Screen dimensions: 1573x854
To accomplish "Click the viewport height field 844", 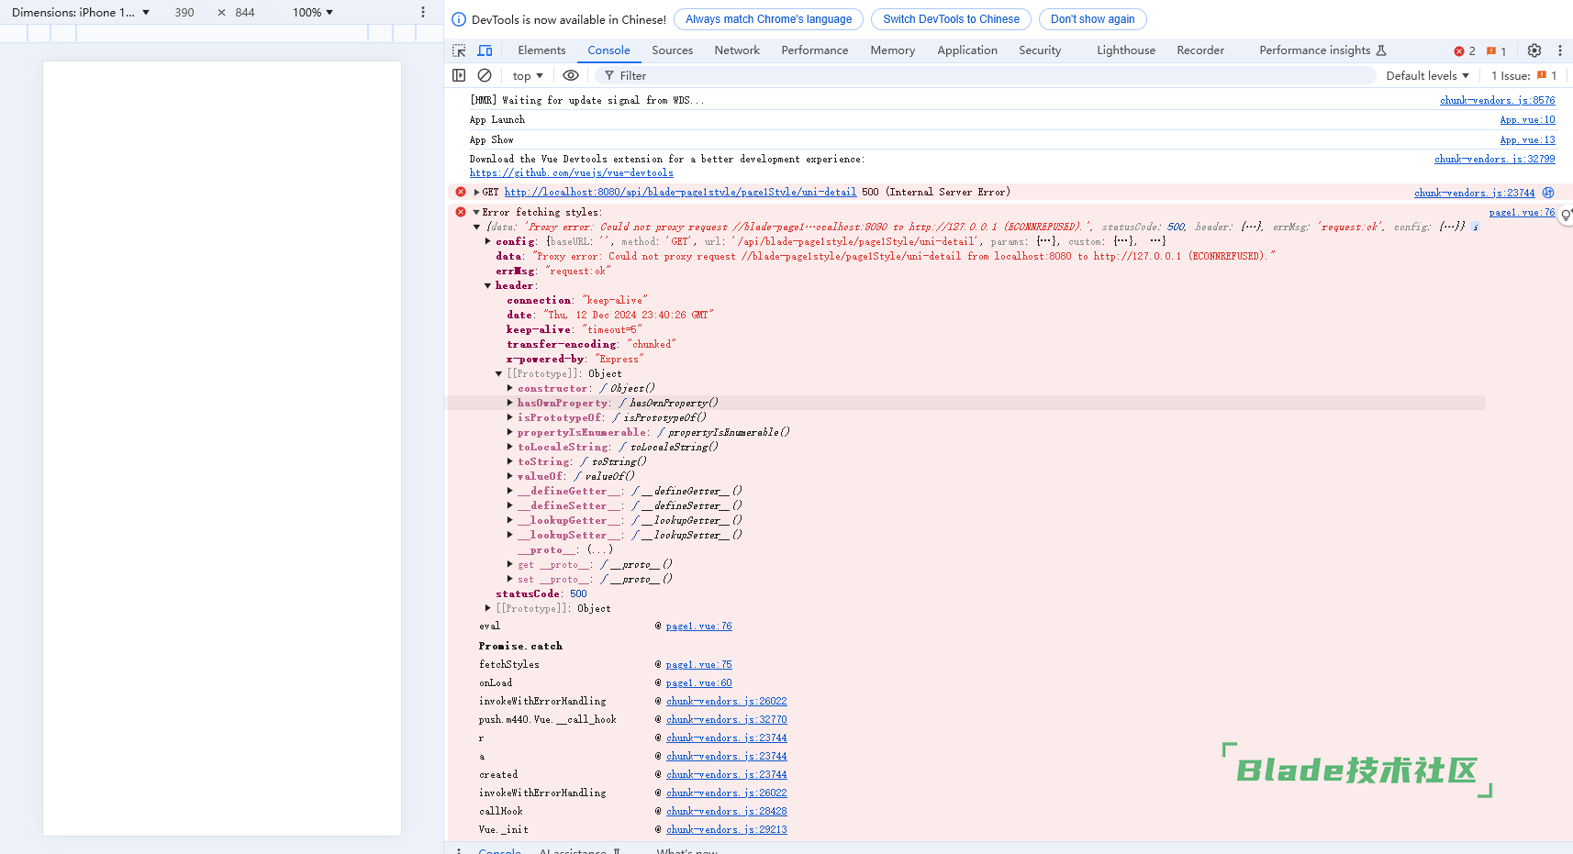I will tap(245, 13).
